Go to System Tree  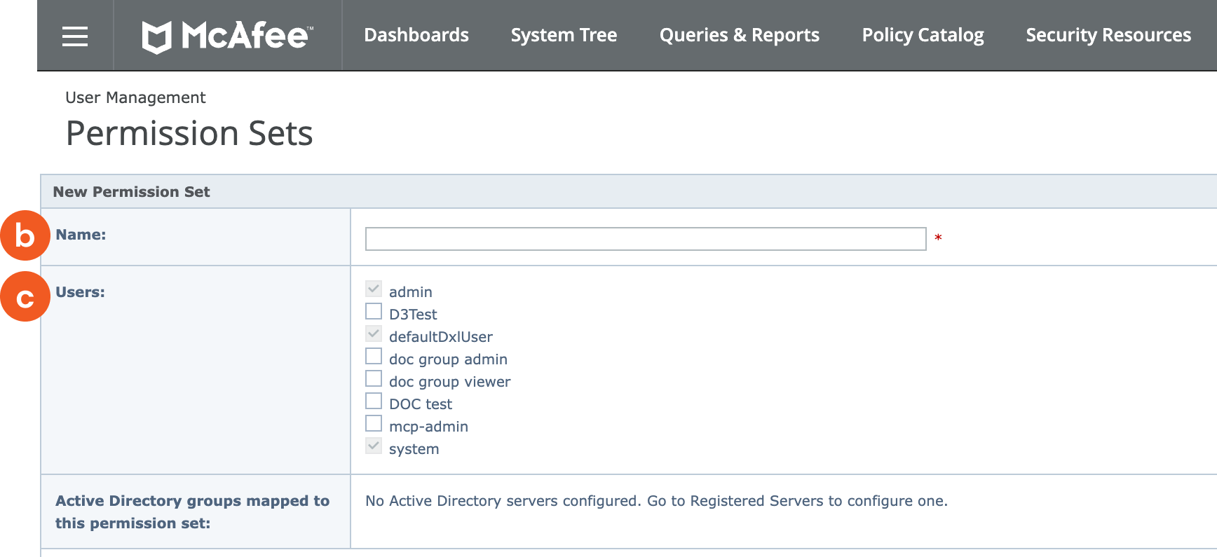pyautogui.click(x=564, y=35)
